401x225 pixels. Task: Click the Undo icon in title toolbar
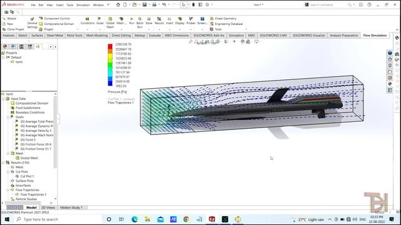point(164,4)
